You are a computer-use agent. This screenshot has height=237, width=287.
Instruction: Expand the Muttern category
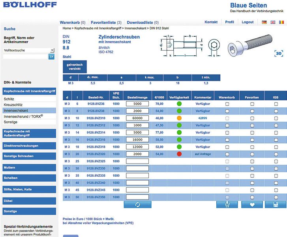coord(29,167)
